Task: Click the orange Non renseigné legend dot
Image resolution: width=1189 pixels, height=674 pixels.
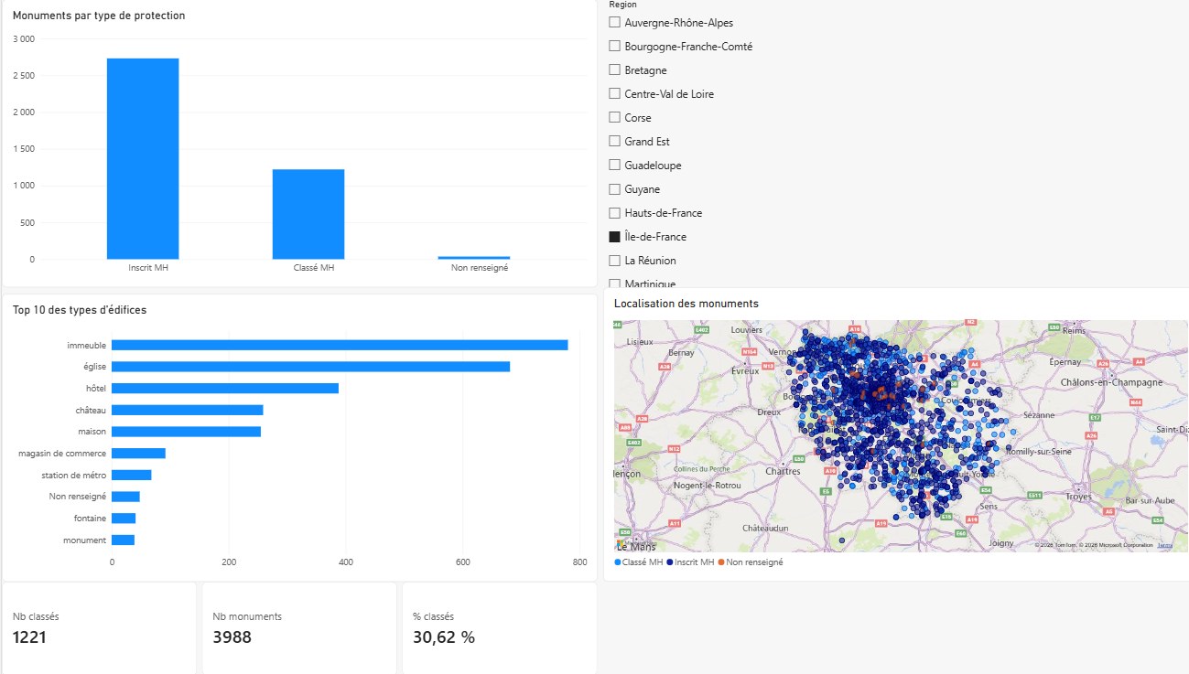Action: click(721, 562)
